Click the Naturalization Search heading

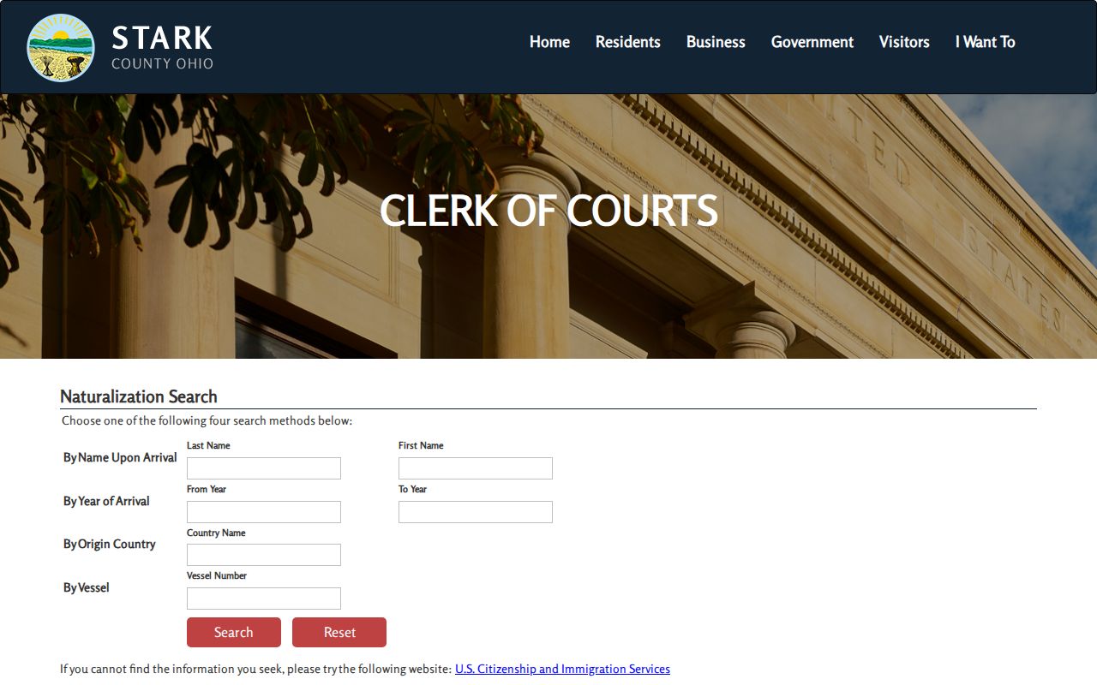click(x=139, y=396)
